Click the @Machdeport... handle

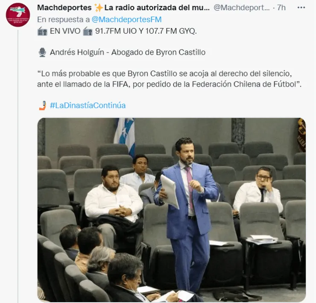click(241, 8)
